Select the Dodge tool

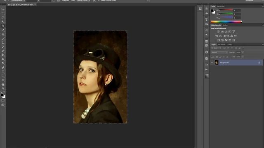click(x=3, y=63)
